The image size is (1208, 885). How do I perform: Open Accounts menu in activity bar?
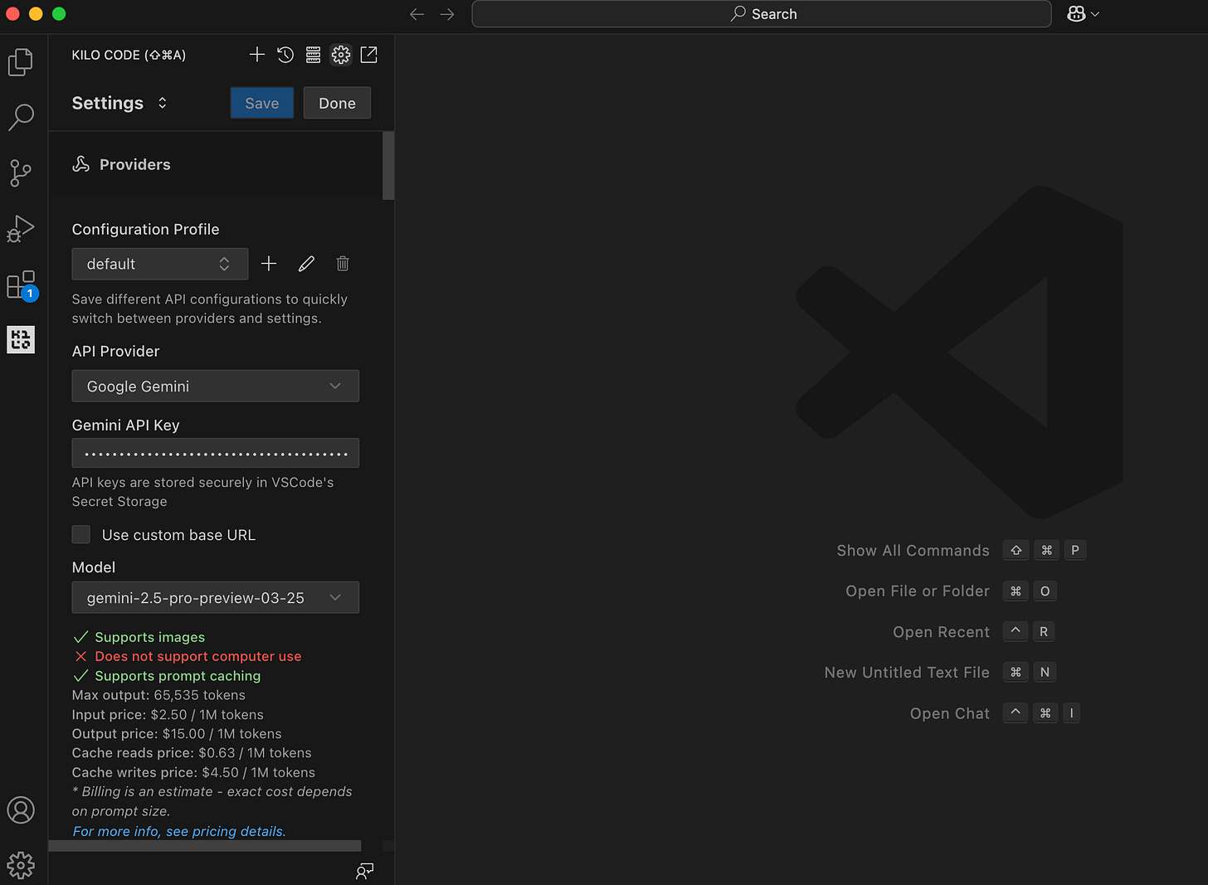21,810
